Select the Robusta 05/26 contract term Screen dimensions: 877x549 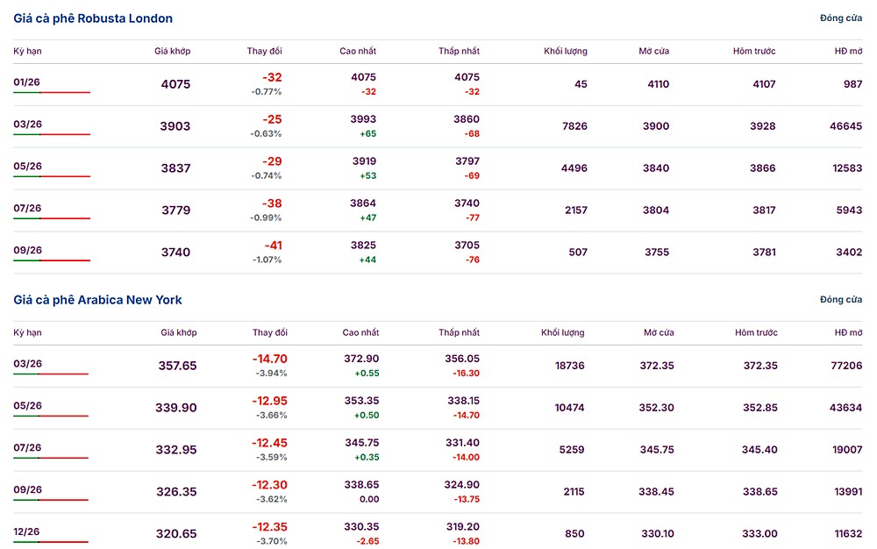point(27,167)
